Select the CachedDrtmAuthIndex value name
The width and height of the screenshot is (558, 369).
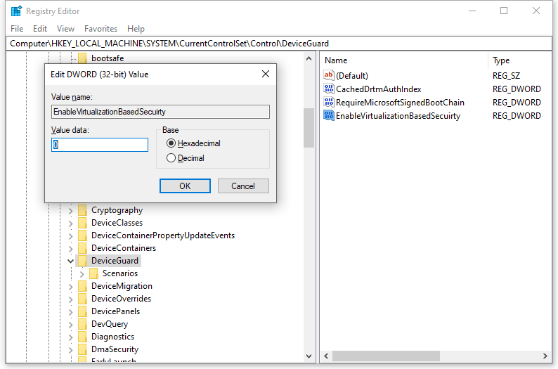click(x=379, y=89)
